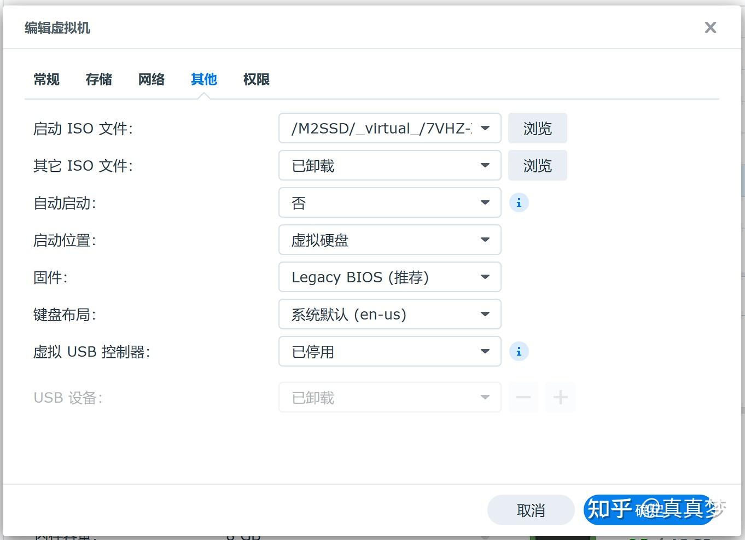Click the 固件 label
This screenshot has height=540, width=745.
[50, 277]
